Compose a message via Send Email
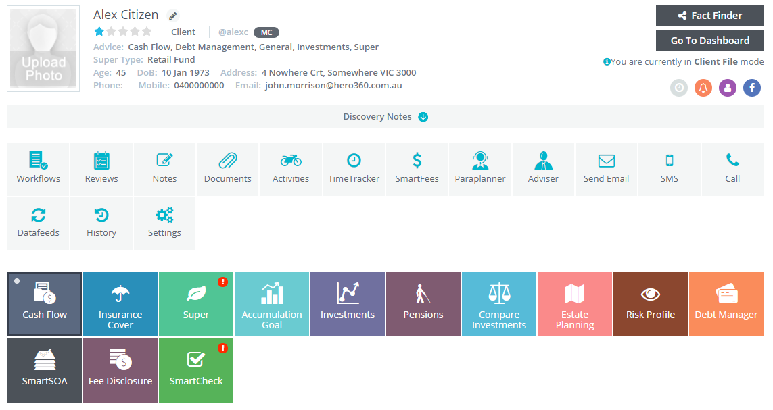The height and width of the screenshot is (410, 773). tap(606, 168)
